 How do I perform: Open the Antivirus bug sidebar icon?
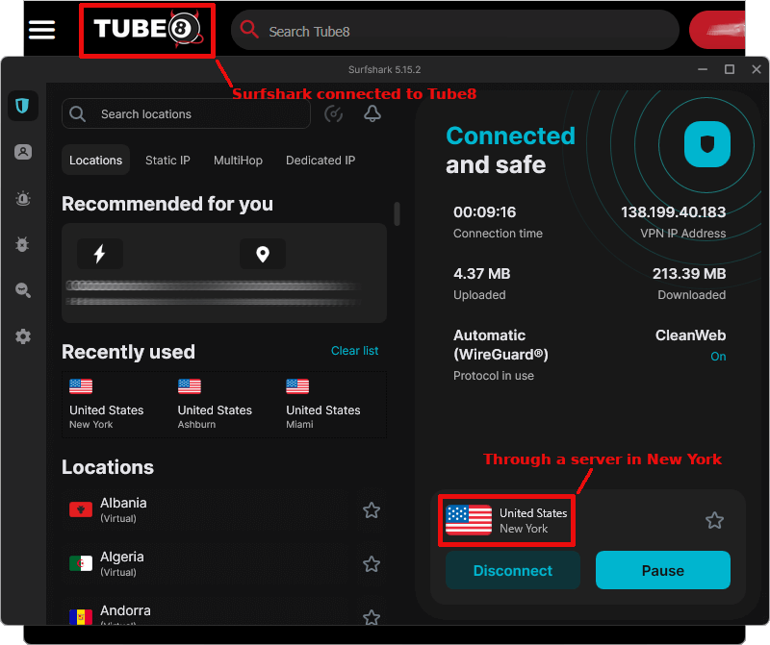[x=22, y=244]
